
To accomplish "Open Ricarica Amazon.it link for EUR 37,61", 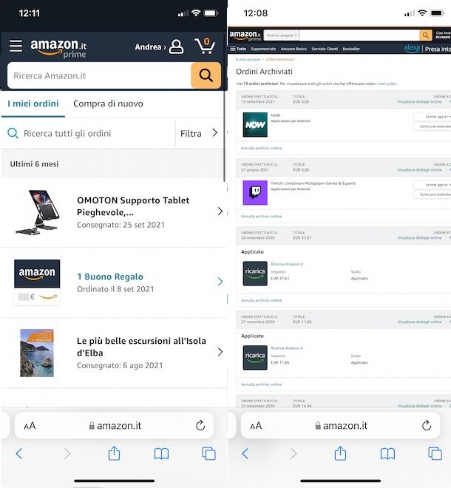I will pos(287,264).
